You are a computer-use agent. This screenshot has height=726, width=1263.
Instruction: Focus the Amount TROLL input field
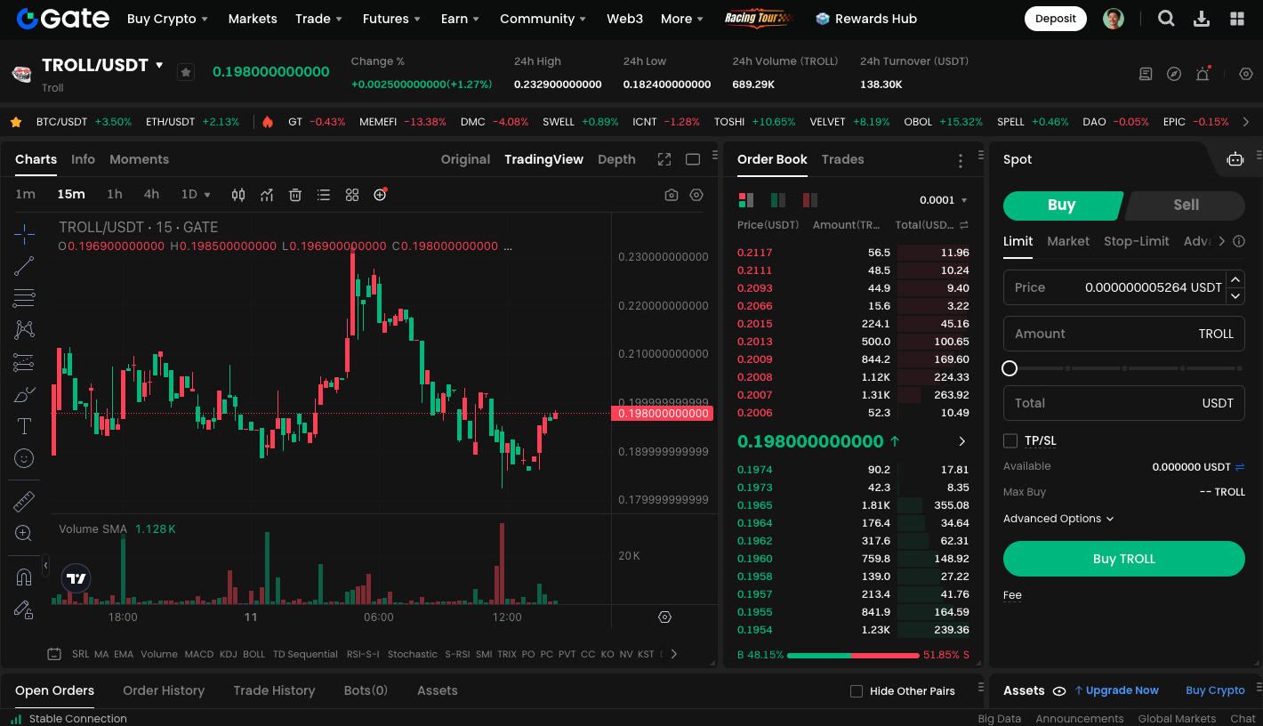click(x=1124, y=334)
